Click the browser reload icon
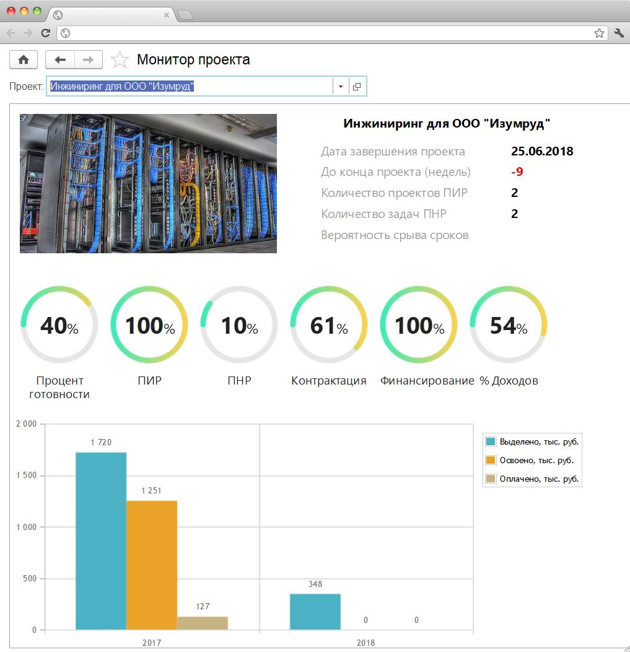The width and height of the screenshot is (630, 652). coord(45,33)
